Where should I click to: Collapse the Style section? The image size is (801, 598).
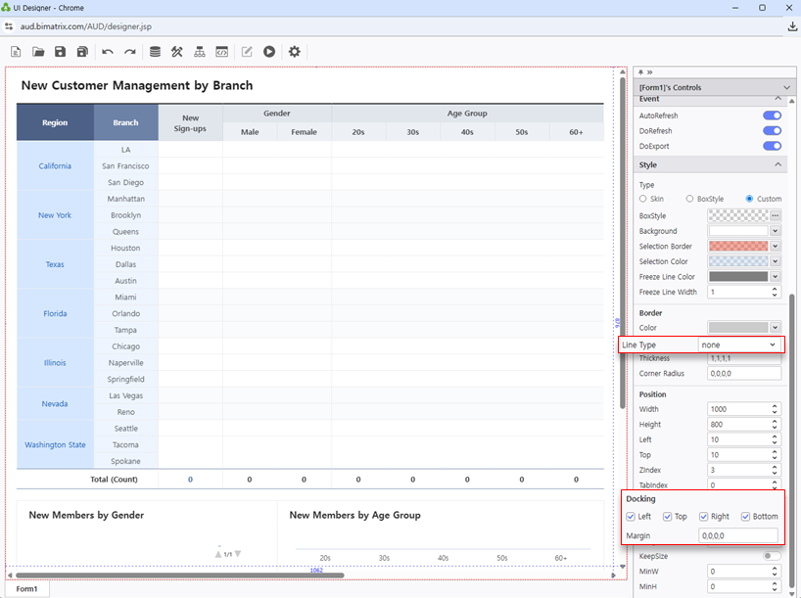click(778, 165)
